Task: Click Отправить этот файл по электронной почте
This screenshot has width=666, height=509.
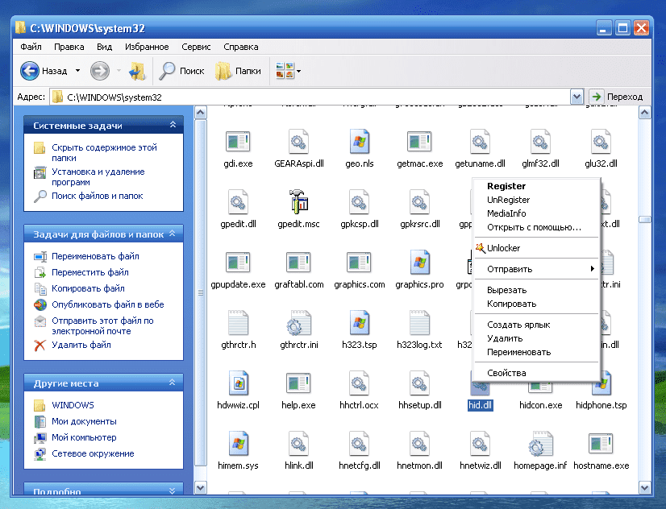Action: pos(102,325)
